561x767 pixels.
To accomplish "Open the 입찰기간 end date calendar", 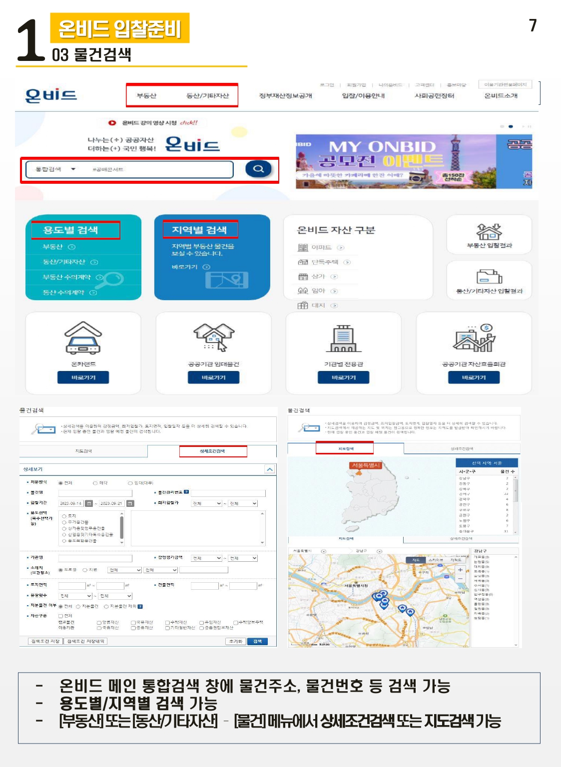I will (130, 503).
